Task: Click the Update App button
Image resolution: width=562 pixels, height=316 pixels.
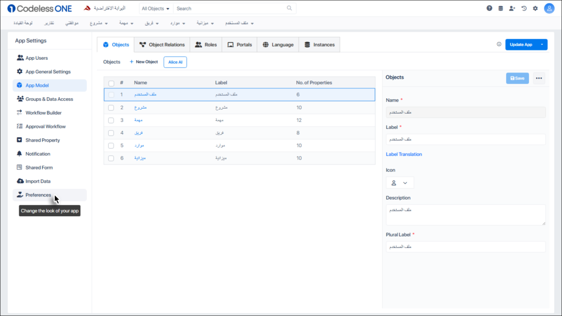Action: [x=521, y=44]
